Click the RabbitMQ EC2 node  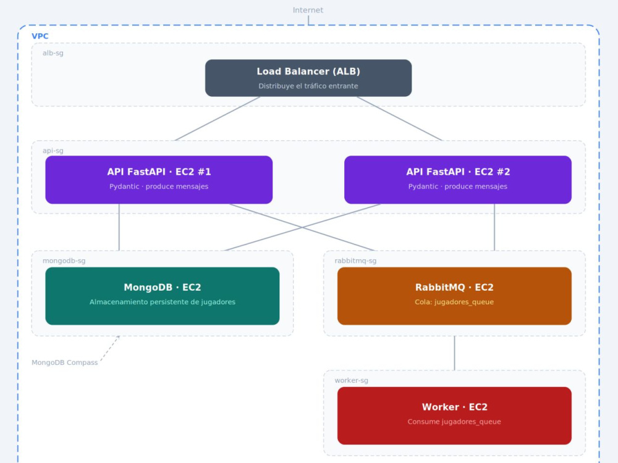[x=454, y=296]
